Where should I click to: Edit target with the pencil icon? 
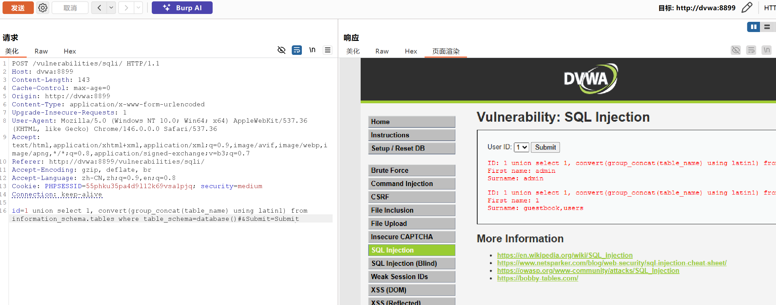tap(747, 7)
